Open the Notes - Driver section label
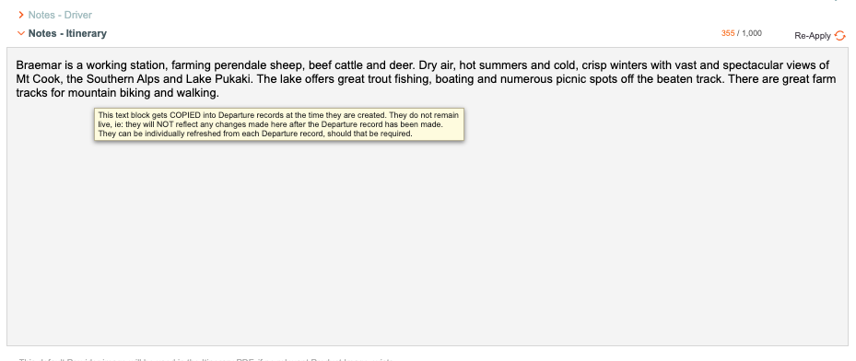 coord(60,15)
